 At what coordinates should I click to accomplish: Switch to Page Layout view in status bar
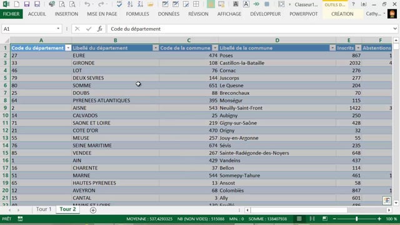pos(312,219)
